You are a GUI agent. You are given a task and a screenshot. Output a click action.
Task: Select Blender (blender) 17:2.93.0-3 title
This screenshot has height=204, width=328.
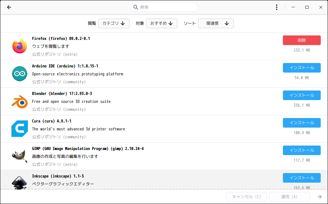[62, 94]
